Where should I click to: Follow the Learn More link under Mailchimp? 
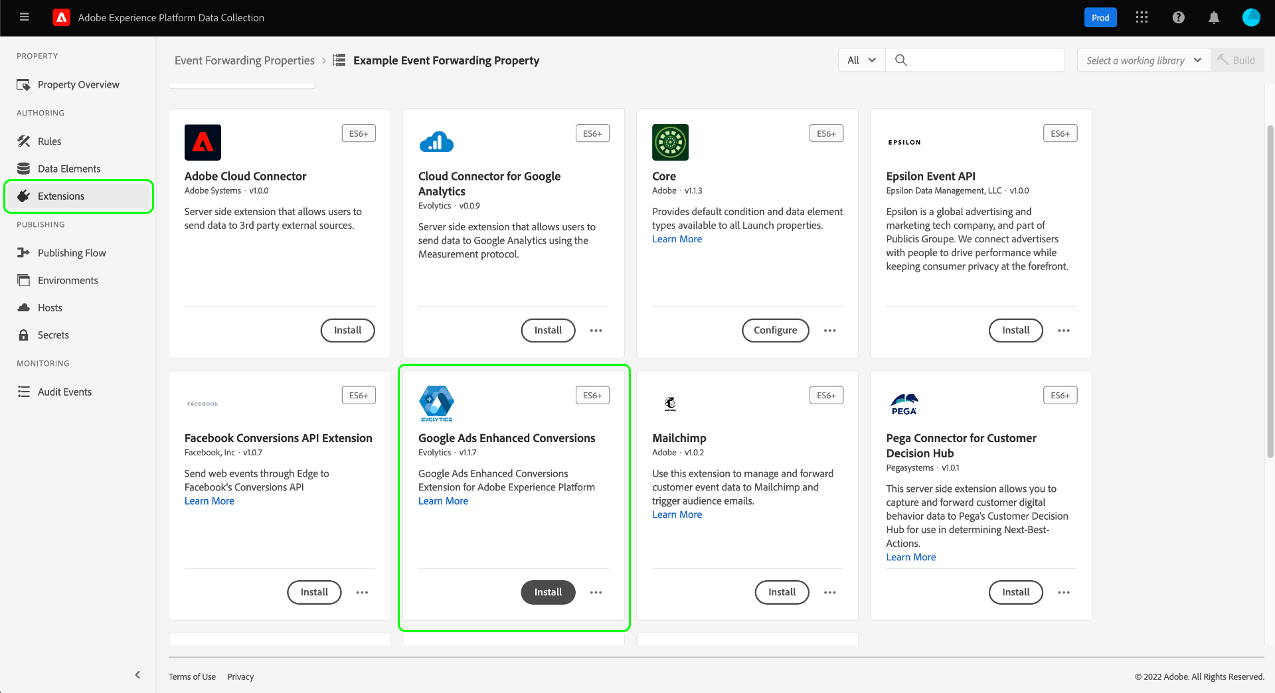(677, 515)
